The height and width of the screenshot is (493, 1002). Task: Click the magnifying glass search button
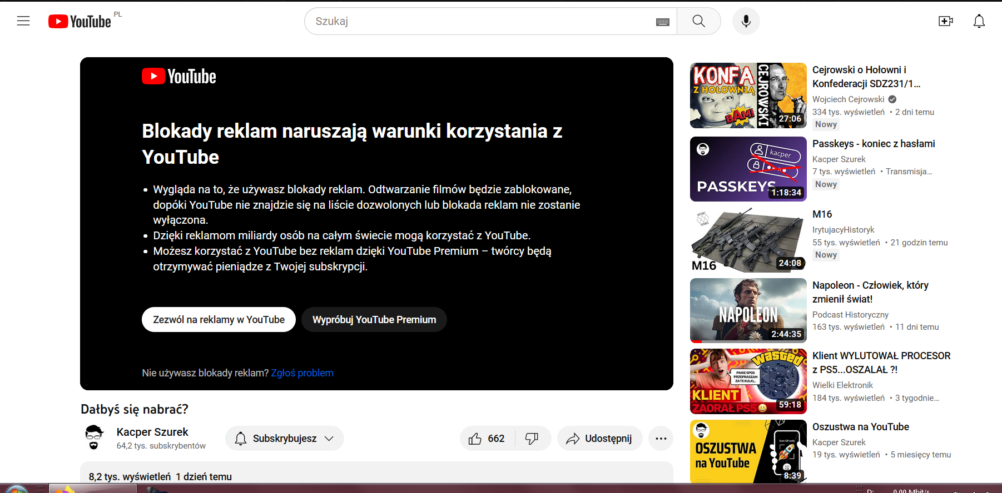[699, 21]
